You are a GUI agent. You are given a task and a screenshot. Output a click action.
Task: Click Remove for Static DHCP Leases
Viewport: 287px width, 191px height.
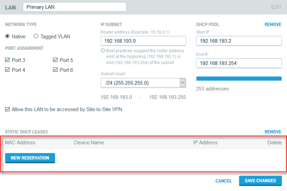(x=273, y=132)
